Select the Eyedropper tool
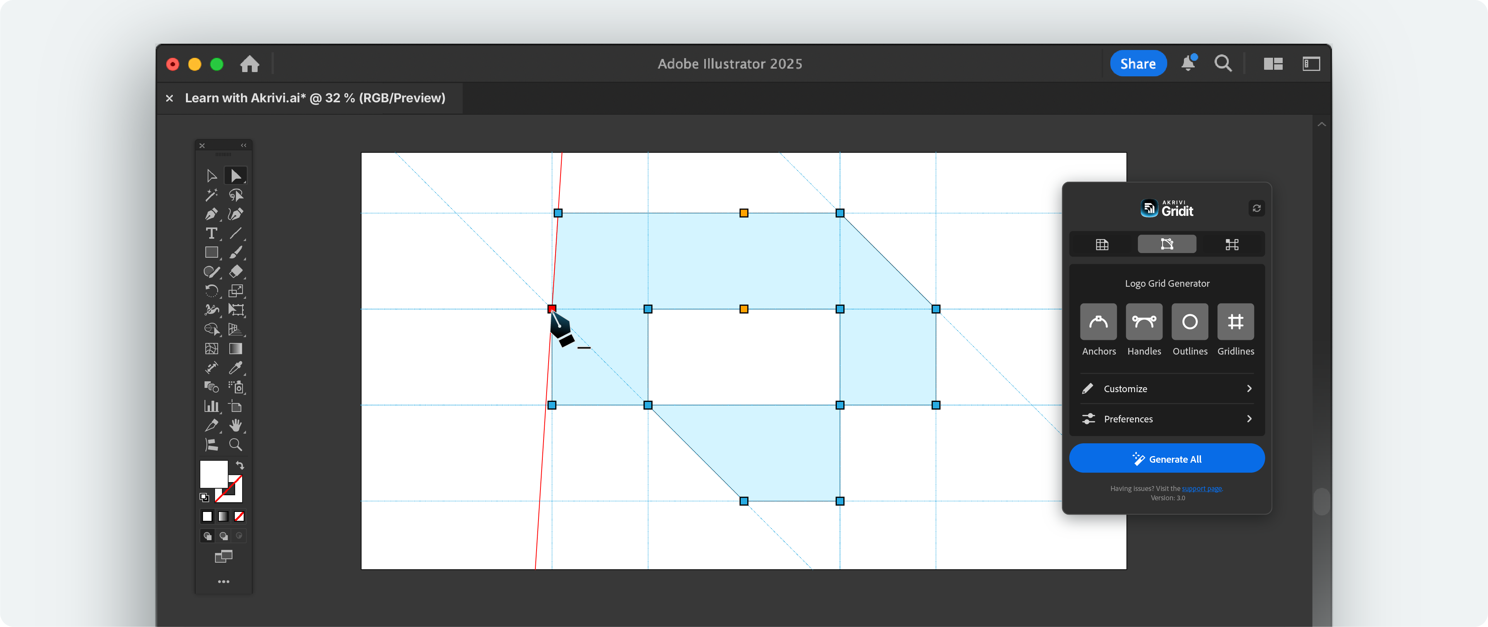This screenshot has height=627, width=1488. 236,367
